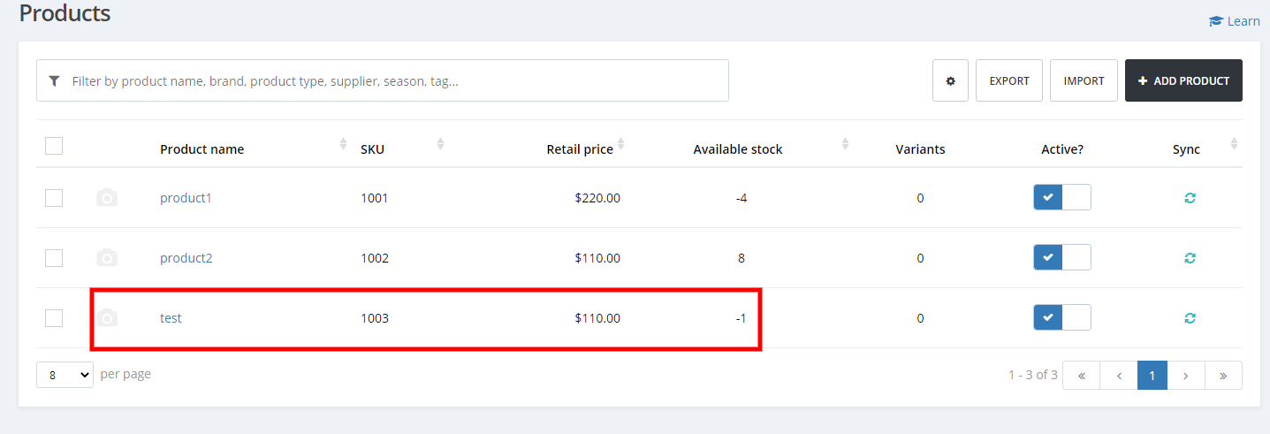Click the sync icon for test product
The image size is (1270, 434).
tap(1190, 318)
